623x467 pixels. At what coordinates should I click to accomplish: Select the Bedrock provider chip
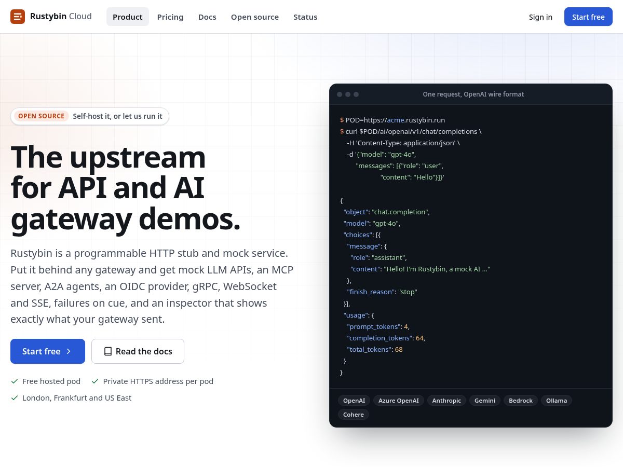(x=521, y=401)
